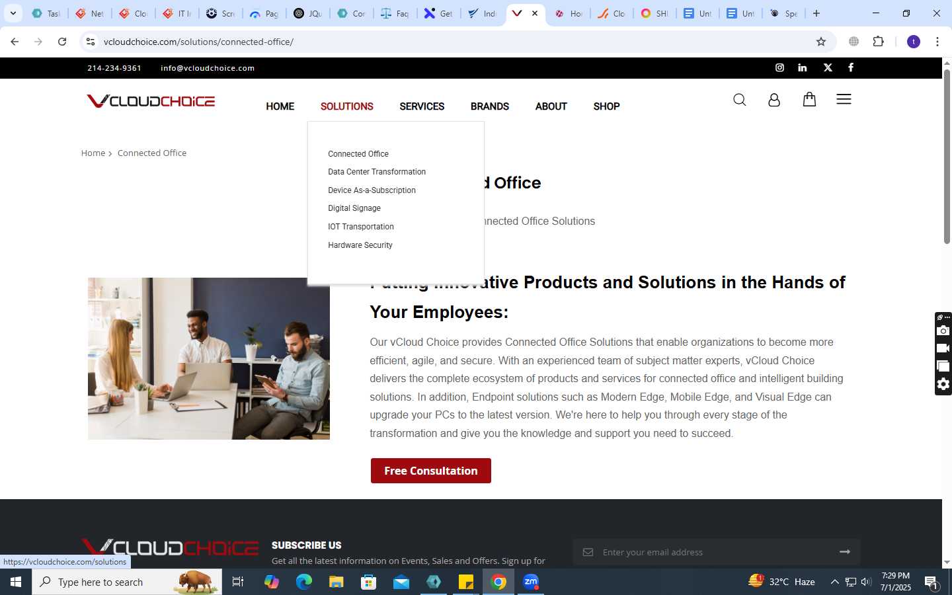
Task: View site information icon in address bar
Action: [91, 42]
